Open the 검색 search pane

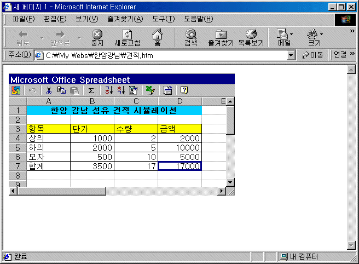[x=190, y=38]
